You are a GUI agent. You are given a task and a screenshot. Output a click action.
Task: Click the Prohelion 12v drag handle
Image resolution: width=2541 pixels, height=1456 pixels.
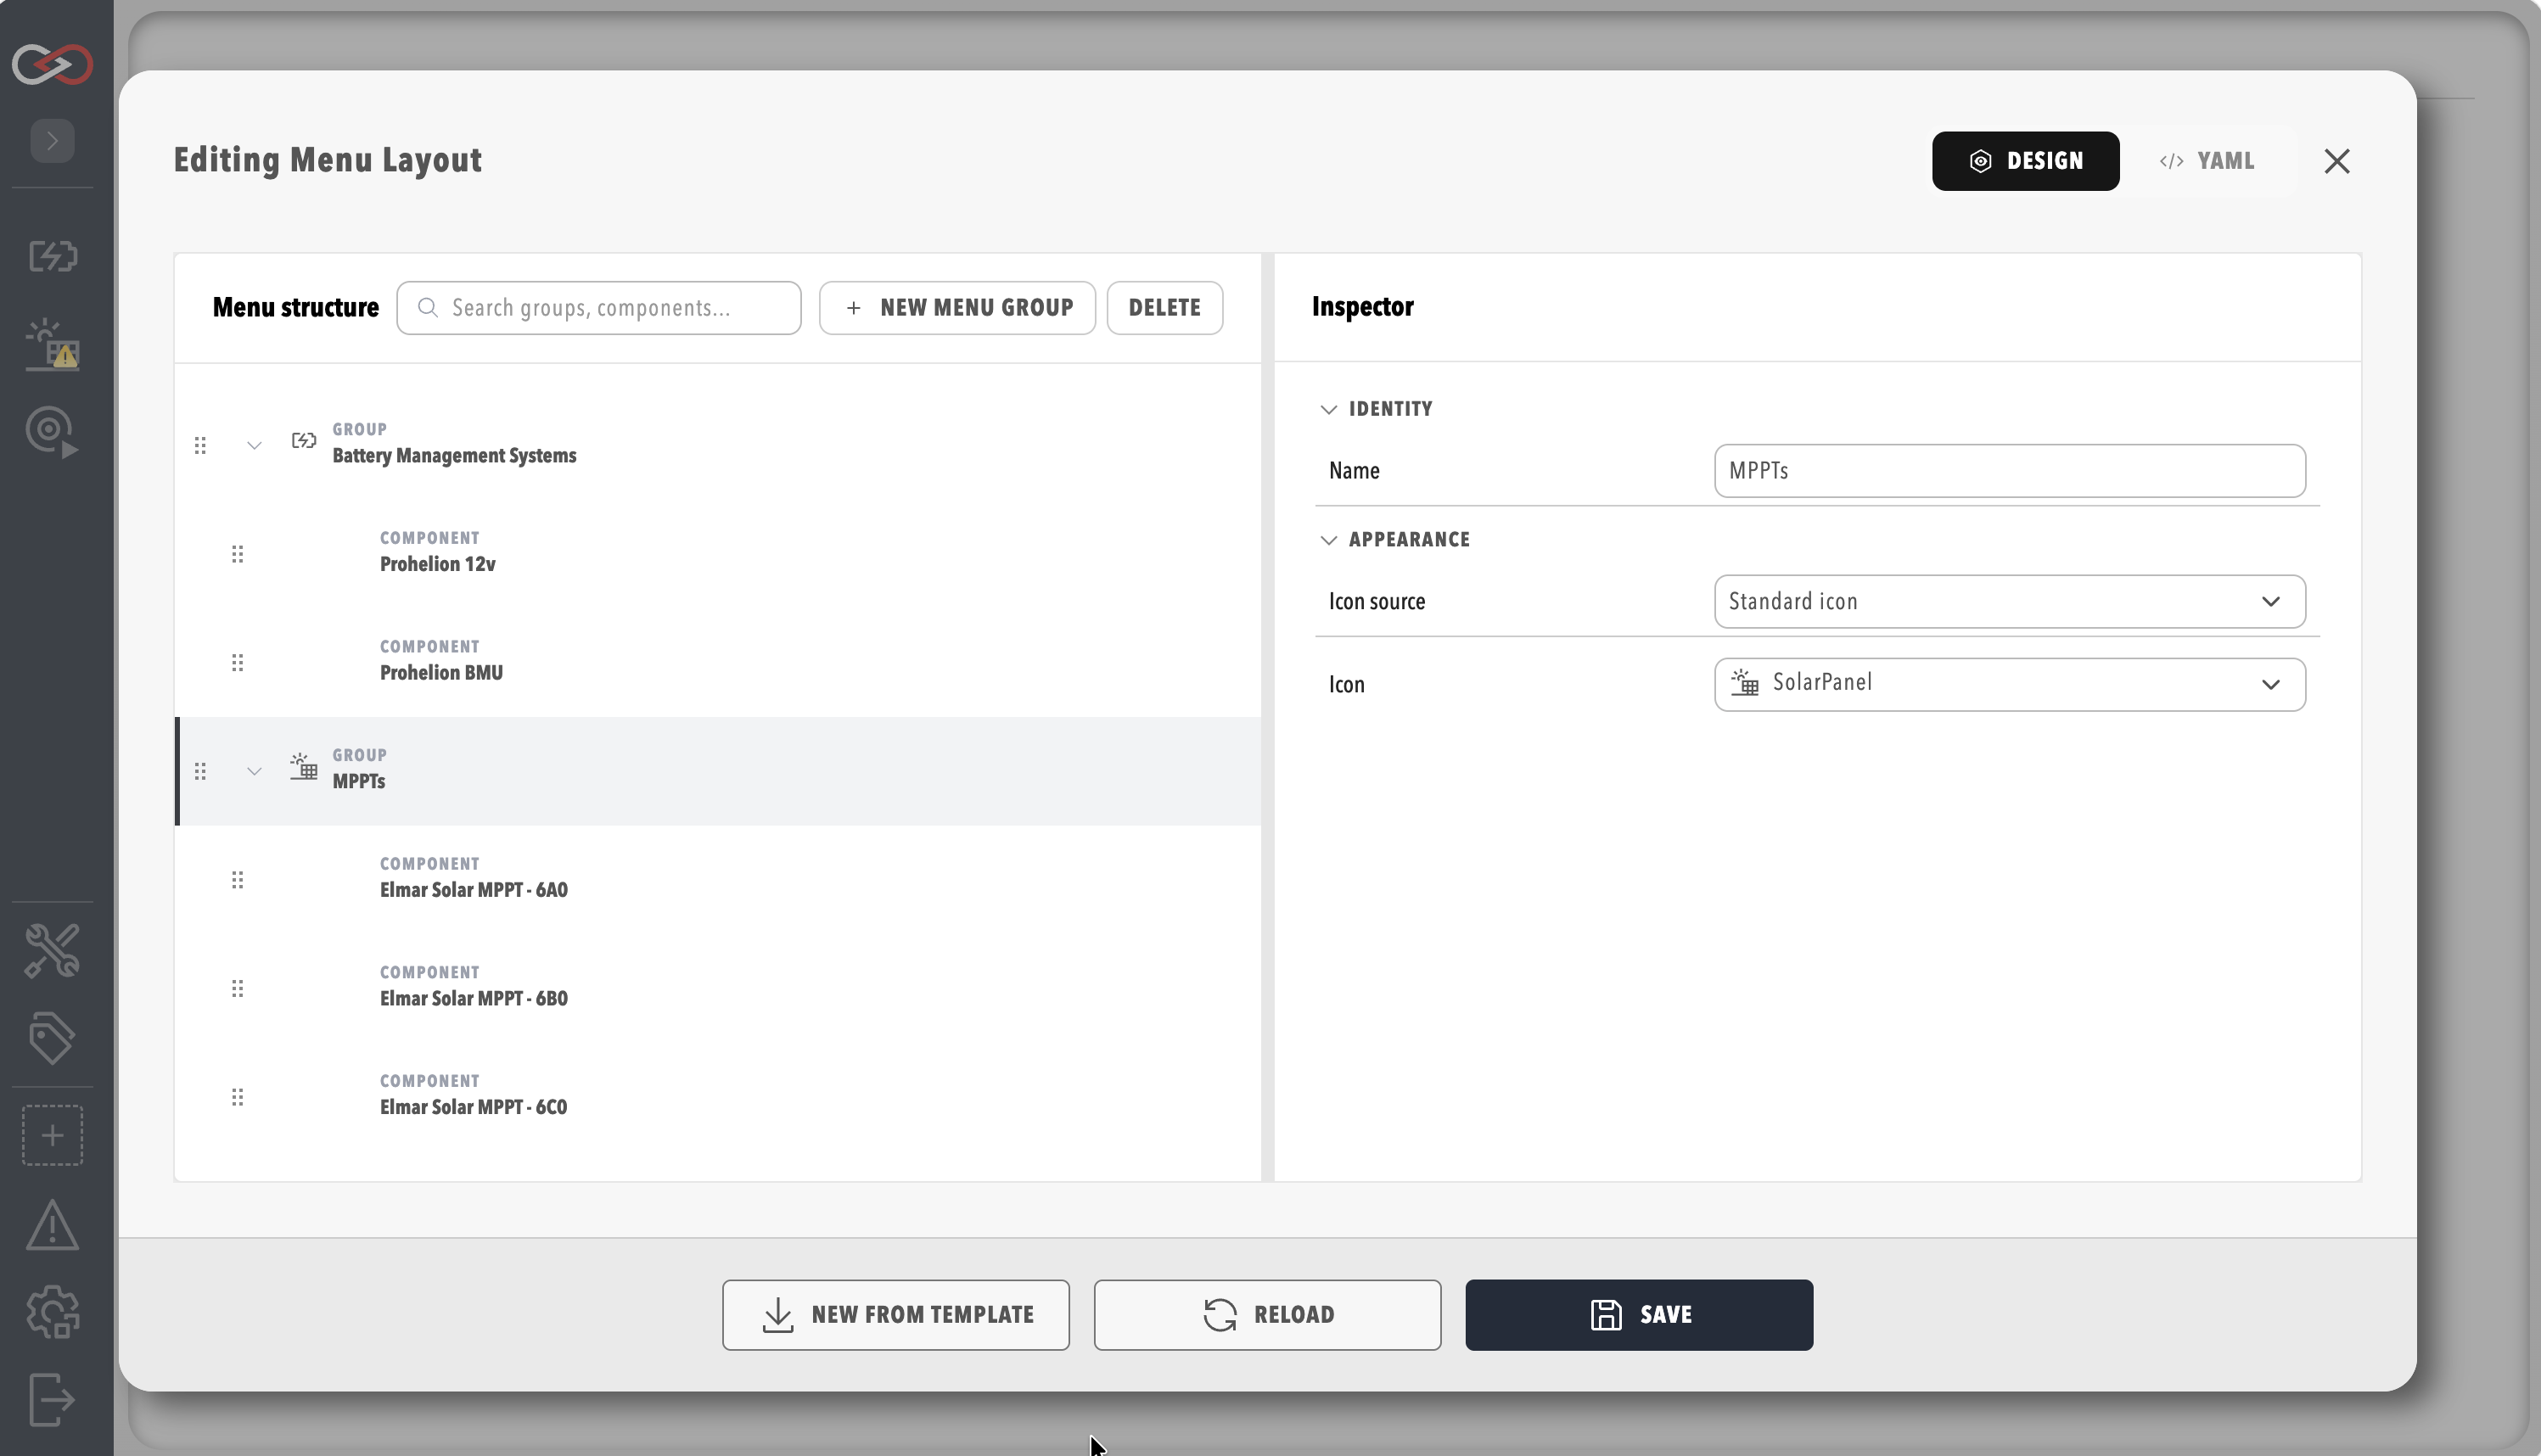click(237, 554)
